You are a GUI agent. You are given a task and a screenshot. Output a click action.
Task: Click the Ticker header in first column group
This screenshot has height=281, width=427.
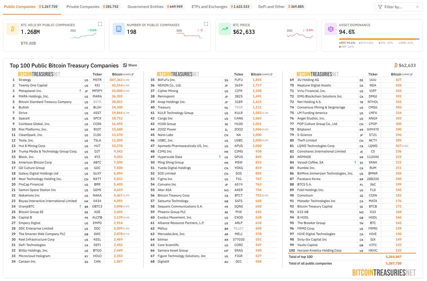point(97,74)
